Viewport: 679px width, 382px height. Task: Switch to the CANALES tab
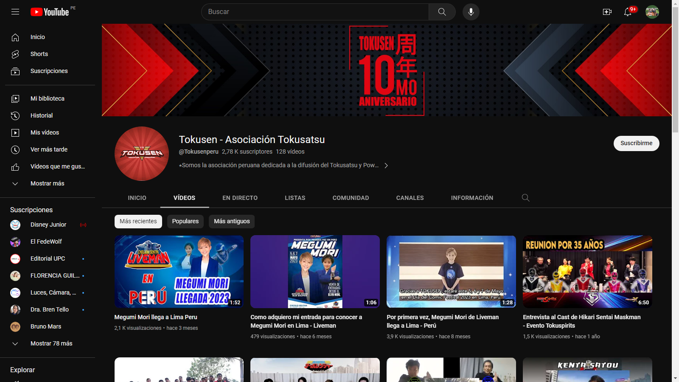point(410,198)
